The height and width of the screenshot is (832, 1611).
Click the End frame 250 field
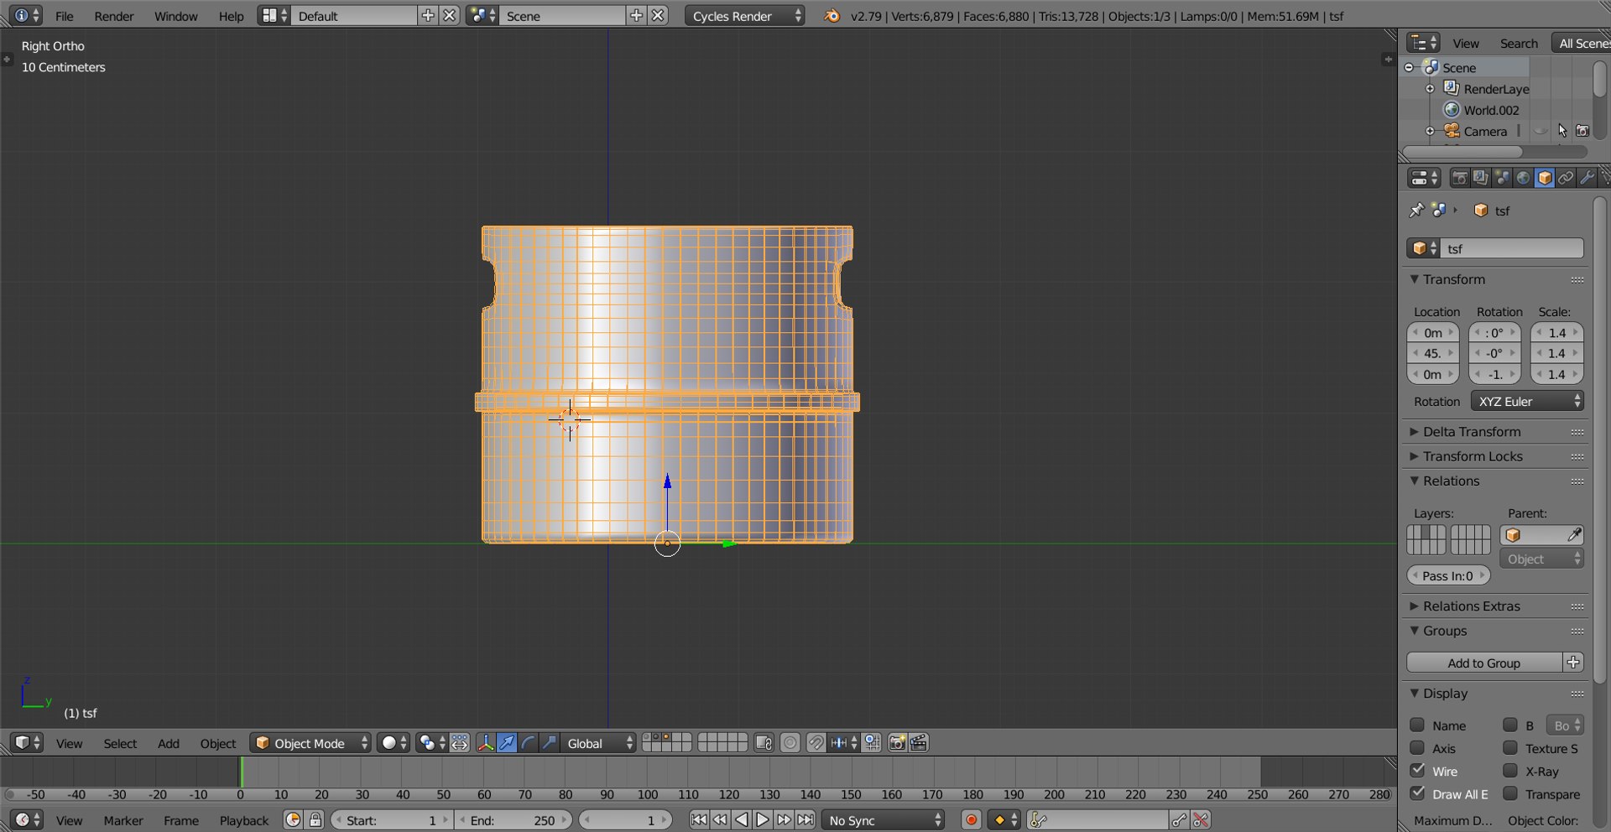pyautogui.click(x=514, y=820)
